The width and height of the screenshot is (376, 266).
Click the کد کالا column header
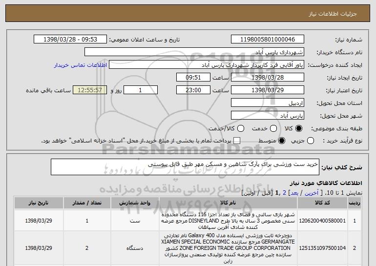[x=322, y=203]
